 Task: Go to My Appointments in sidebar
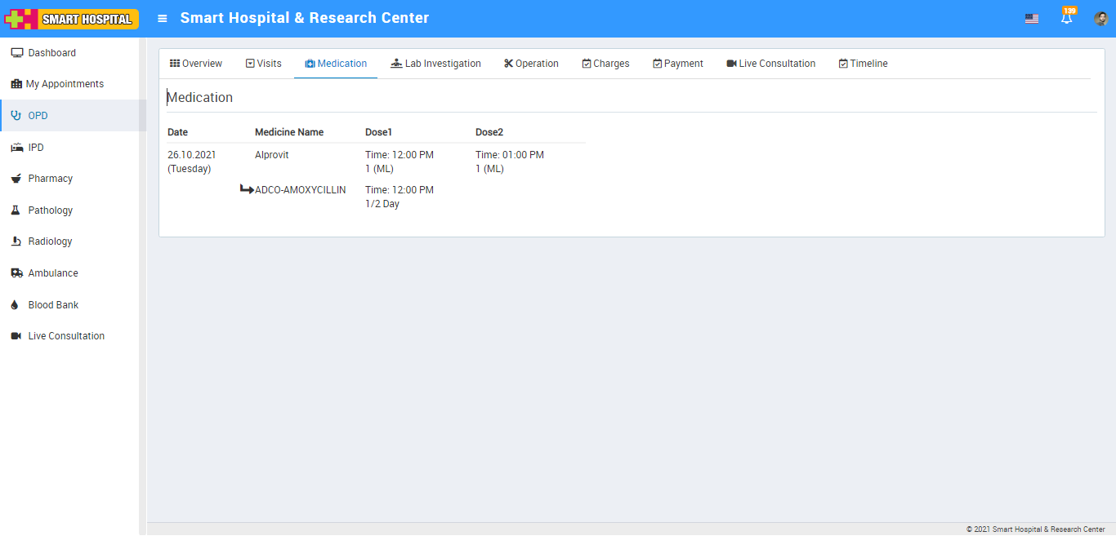[65, 84]
